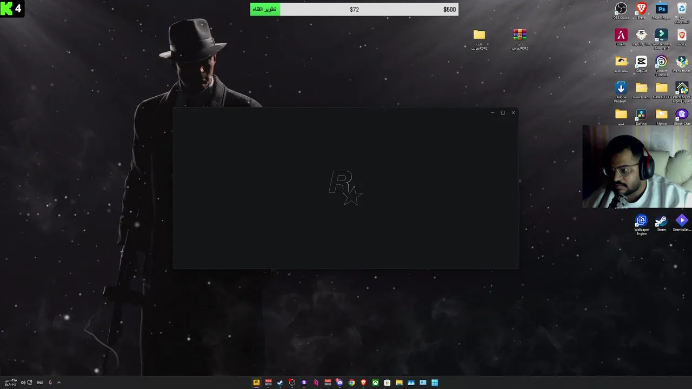
Task: Click the green Kick logo overlay
Action: pyautogui.click(x=6, y=9)
